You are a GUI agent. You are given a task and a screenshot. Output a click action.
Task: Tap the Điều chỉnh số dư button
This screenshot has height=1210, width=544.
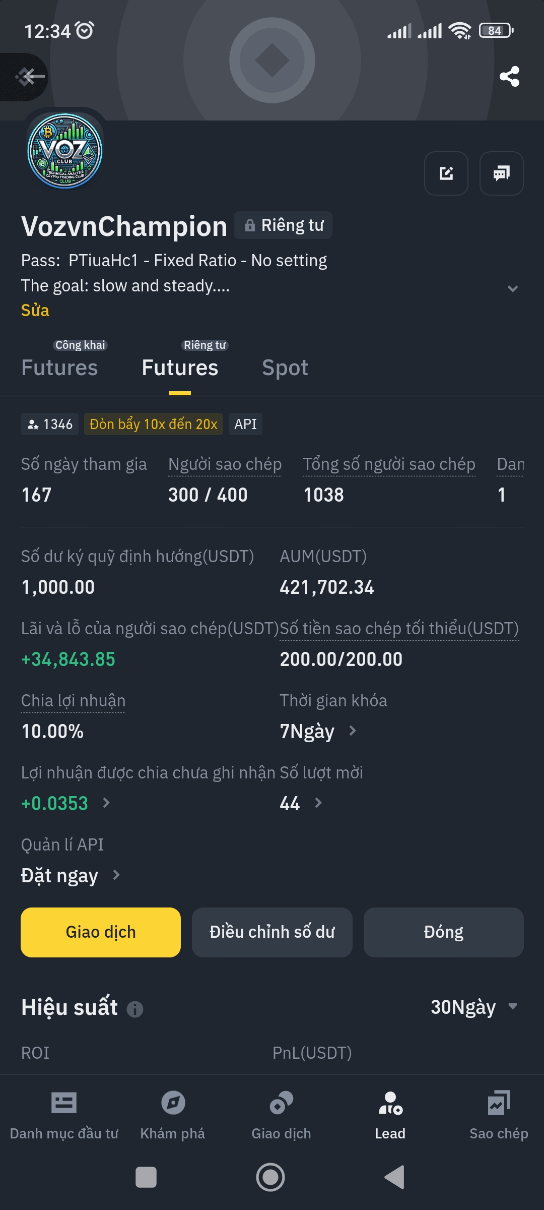[272, 932]
